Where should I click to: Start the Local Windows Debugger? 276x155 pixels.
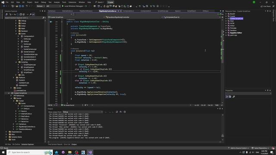point(73,6)
